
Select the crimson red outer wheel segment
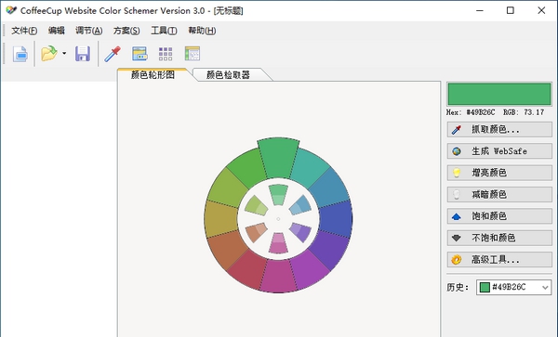coord(248,270)
